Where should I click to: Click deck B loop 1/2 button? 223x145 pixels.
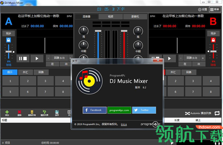(x=192, y=58)
